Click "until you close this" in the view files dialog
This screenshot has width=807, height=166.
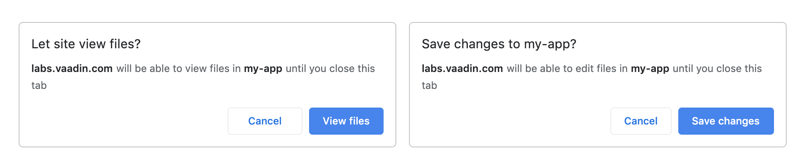point(330,69)
